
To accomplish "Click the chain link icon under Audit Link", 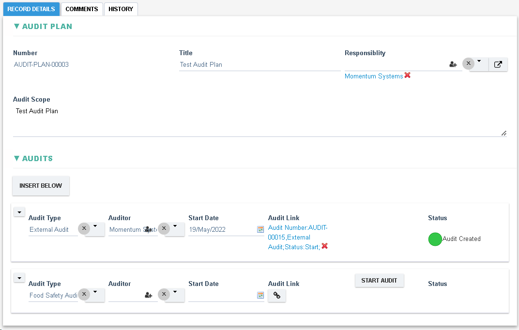I will point(276,295).
